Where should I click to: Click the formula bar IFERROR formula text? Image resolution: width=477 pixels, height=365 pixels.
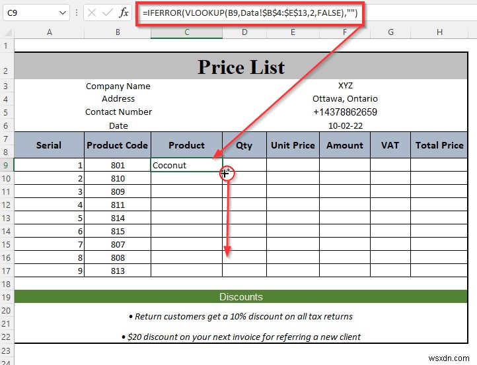(250, 13)
